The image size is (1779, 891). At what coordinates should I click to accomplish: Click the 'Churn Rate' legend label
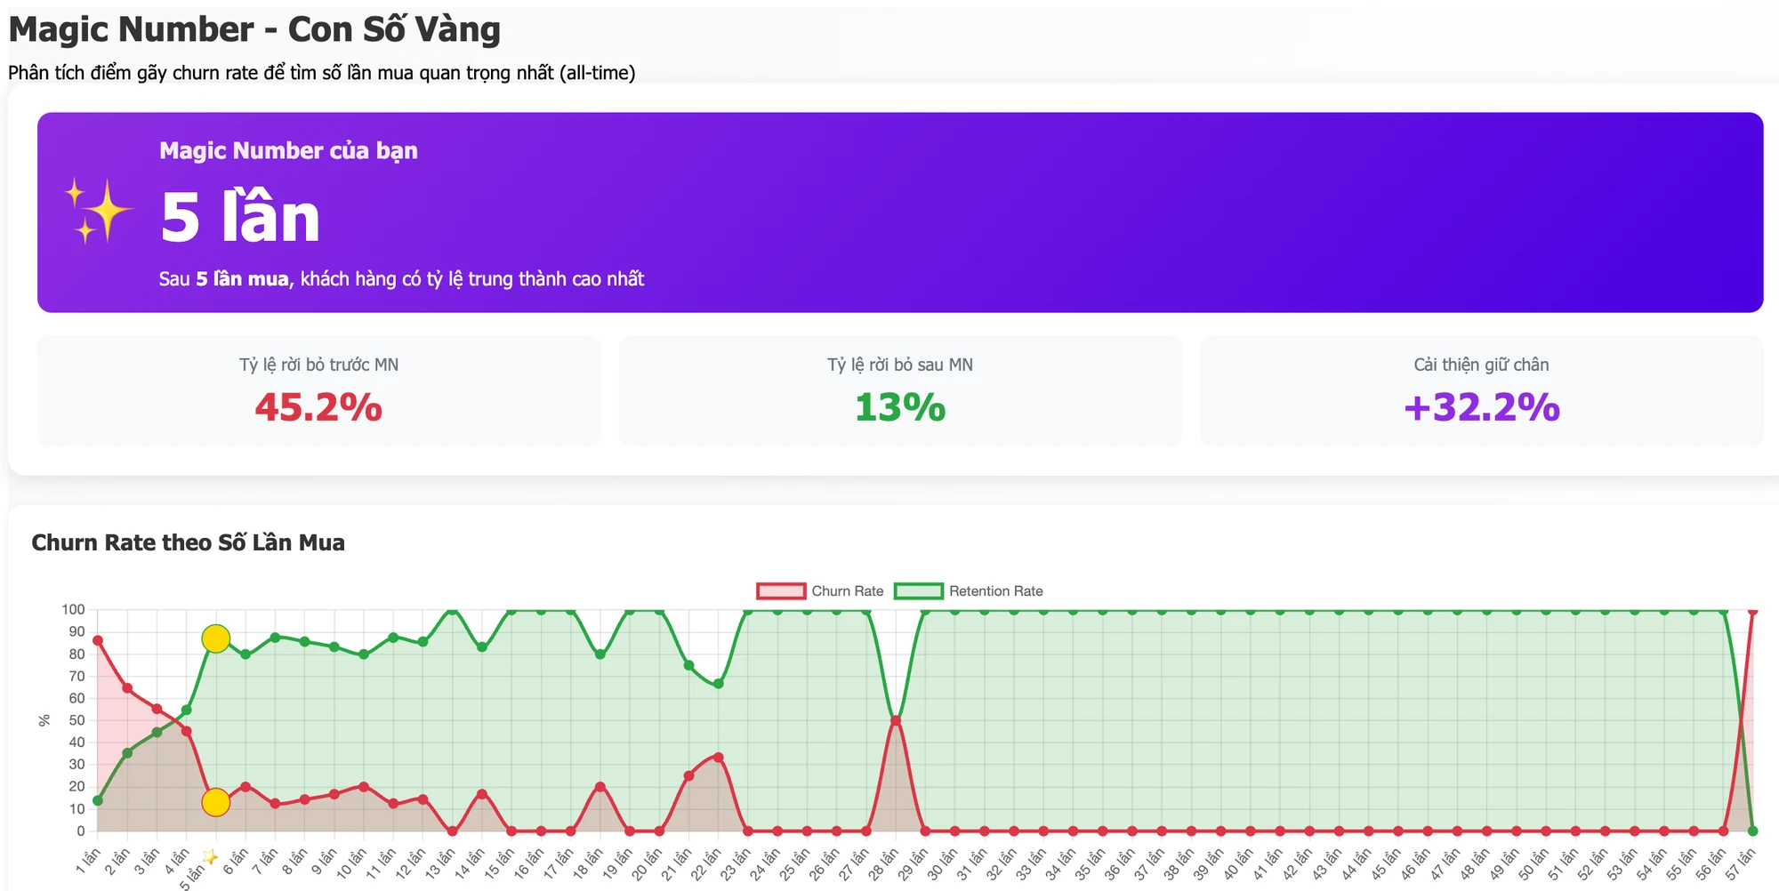848,591
